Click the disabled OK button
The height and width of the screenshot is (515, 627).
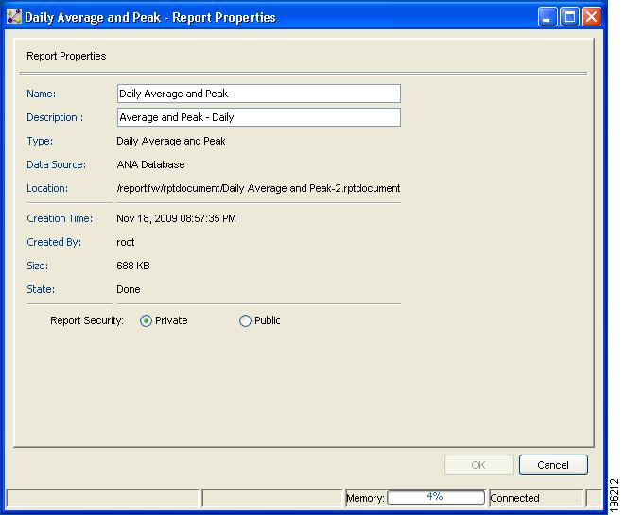pyautogui.click(x=479, y=465)
